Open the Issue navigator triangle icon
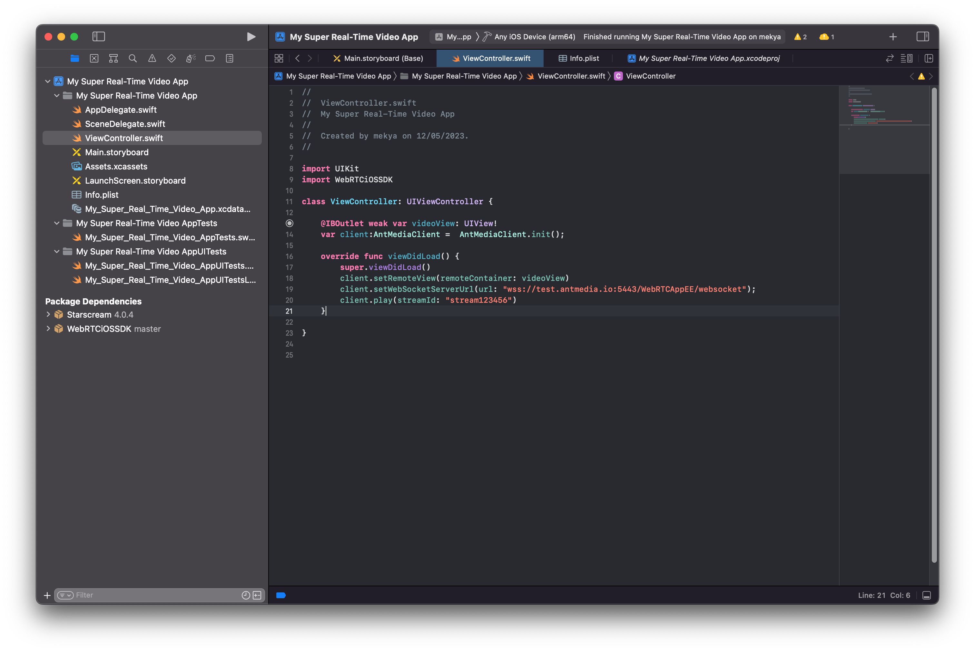 pyautogui.click(x=152, y=58)
